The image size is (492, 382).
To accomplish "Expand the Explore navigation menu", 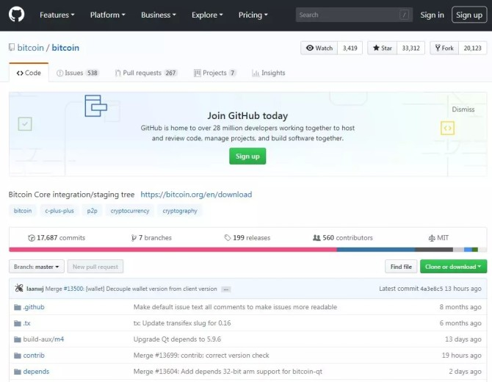I will (x=207, y=15).
